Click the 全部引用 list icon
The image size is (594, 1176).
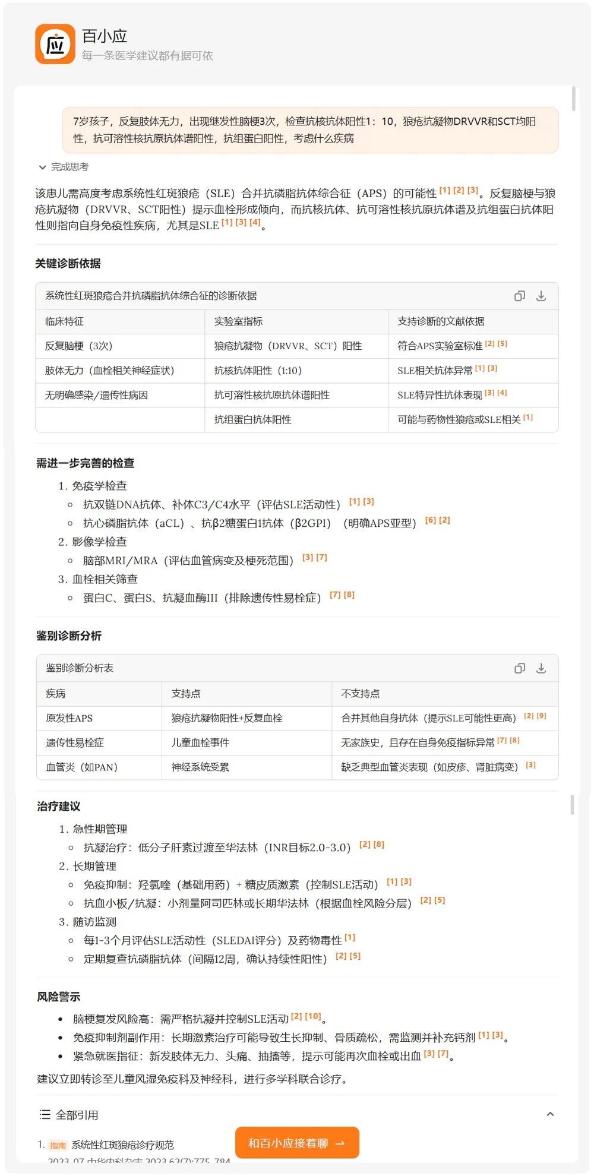tap(45, 1114)
